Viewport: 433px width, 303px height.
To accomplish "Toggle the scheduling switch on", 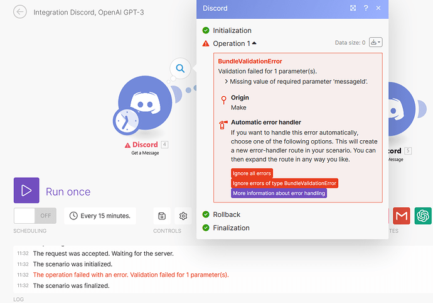I will tap(35, 216).
